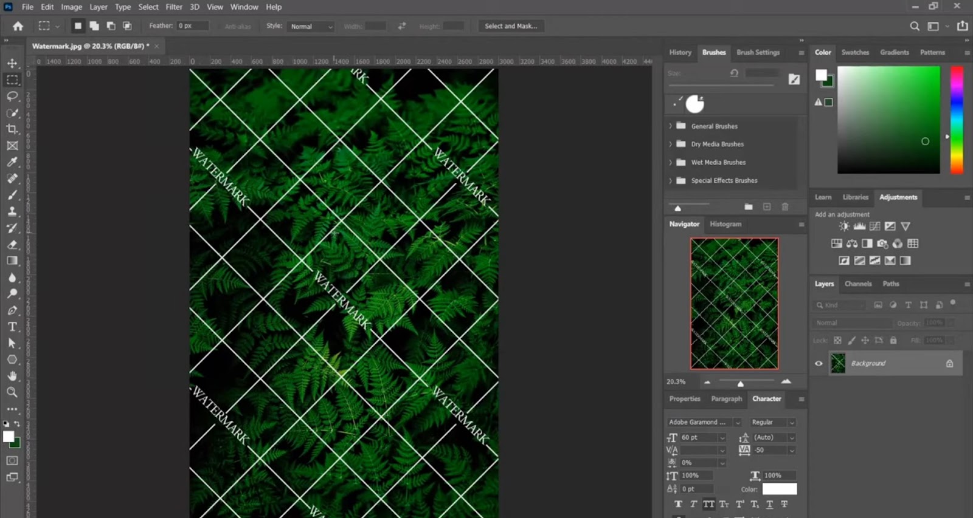Click the Home icon in options bar

pyautogui.click(x=18, y=26)
